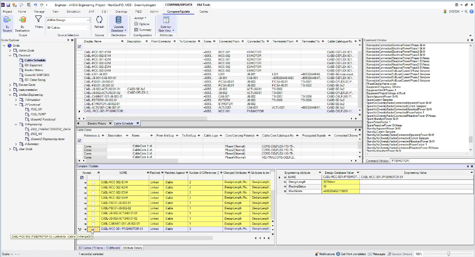Pin the Command Window panel
The width and height of the screenshot is (475, 257).
[x=467, y=40]
